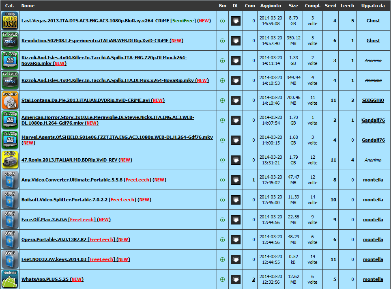This screenshot has width=391, height=289.
Task: Open the 2 comments link for WhatsApp.PLUS
Action: tap(254, 280)
